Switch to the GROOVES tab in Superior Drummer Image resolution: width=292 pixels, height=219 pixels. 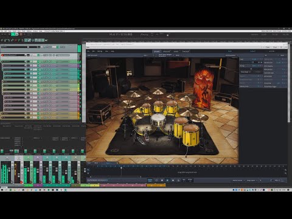(x=166, y=52)
